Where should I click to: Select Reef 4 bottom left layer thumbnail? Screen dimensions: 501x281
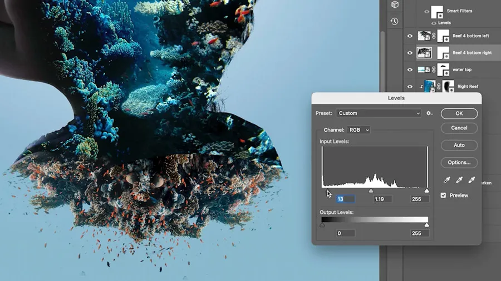tap(424, 36)
